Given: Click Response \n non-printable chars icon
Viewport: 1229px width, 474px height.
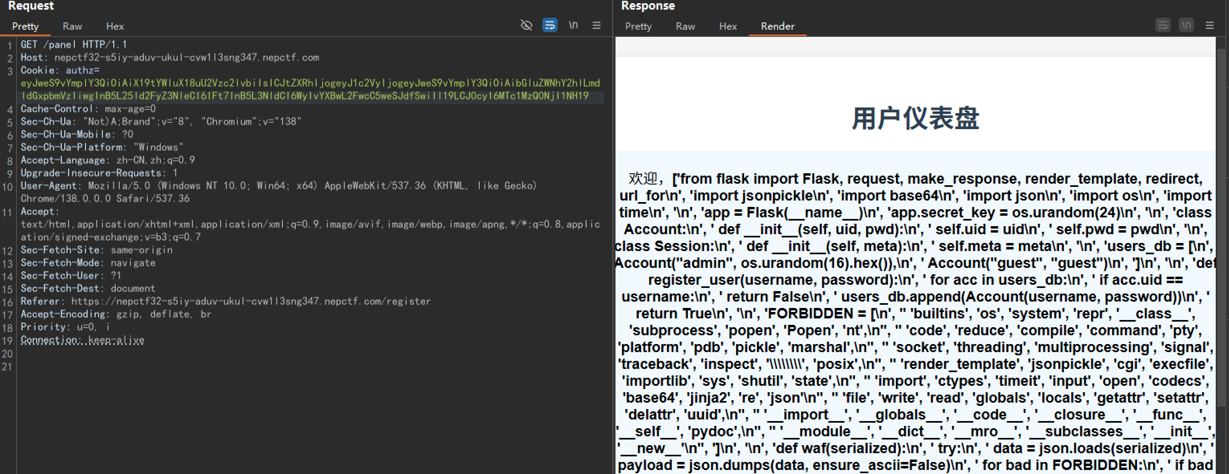Looking at the screenshot, I should click(1186, 25).
